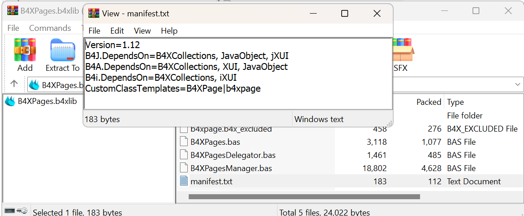Maximize the View - manifest.txt window
524x216 pixels.
(344, 14)
